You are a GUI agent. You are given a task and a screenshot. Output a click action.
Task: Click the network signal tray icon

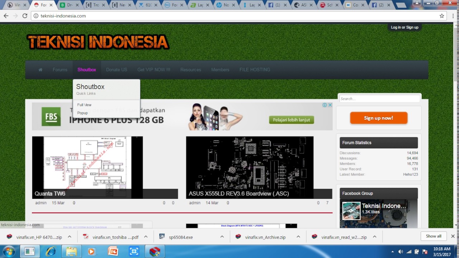click(x=409, y=252)
